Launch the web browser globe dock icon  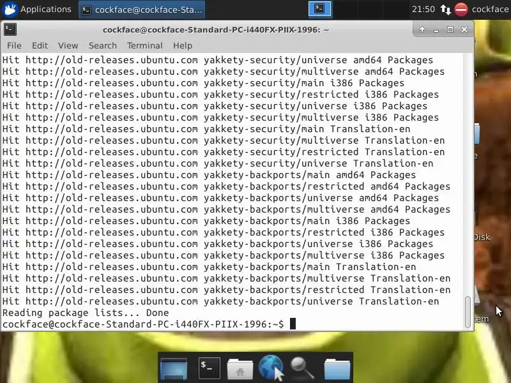coord(271,368)
